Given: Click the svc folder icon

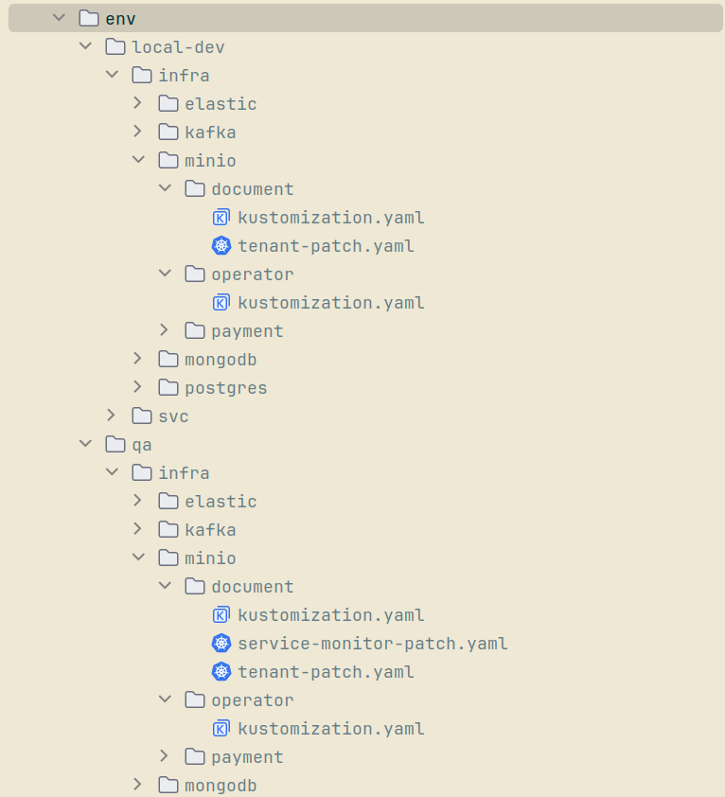Looking at the screenshot, I should point(142,416).
